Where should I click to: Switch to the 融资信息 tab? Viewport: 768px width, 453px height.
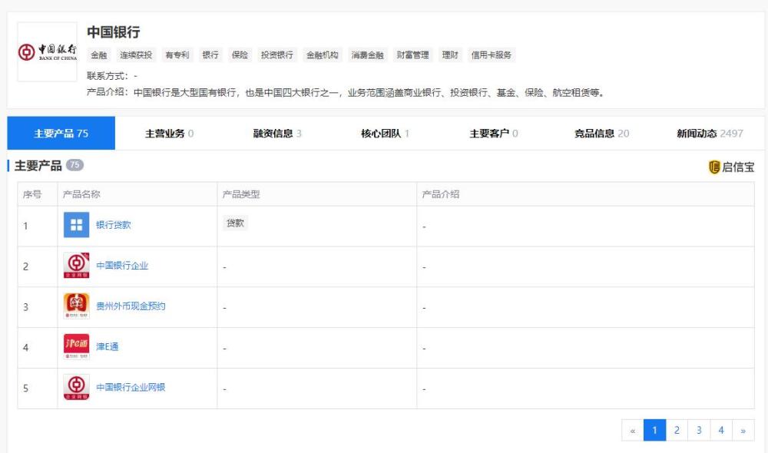[x=277, y=133]
